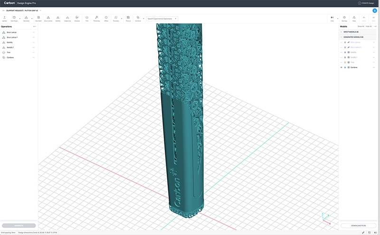Show the Strut Lattice model
The width and height of the screenshot is (380, 235).
[342, 42]
